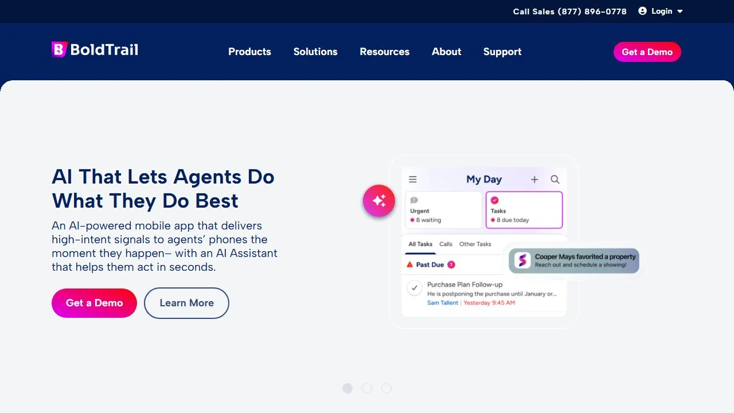Click the user account icon beside Login
Viewport: 734px width, 413px height.
click(x=642, y=11)
